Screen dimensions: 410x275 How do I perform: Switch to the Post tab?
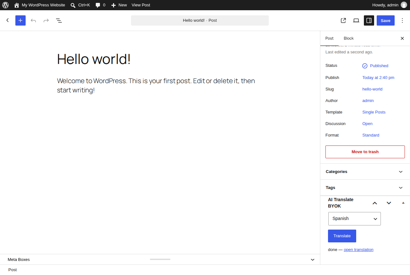click(x=329, y=38)
